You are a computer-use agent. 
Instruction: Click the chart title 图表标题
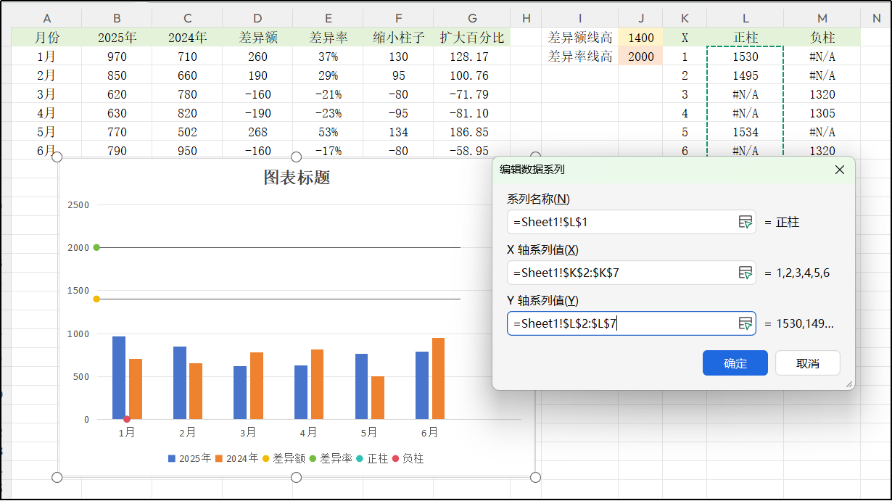297,178
